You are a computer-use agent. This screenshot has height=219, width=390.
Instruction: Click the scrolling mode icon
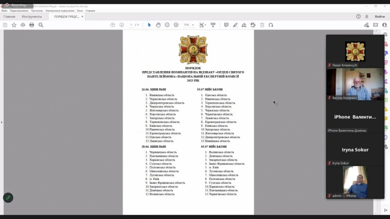coord(213,25)
